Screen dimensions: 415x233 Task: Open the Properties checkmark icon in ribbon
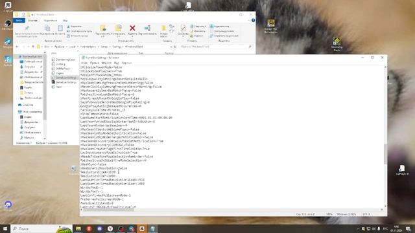coord(183,28)
